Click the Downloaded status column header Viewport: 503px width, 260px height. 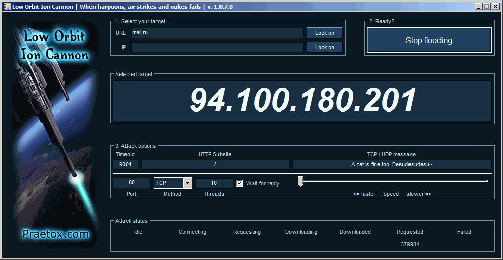point(355,232)
